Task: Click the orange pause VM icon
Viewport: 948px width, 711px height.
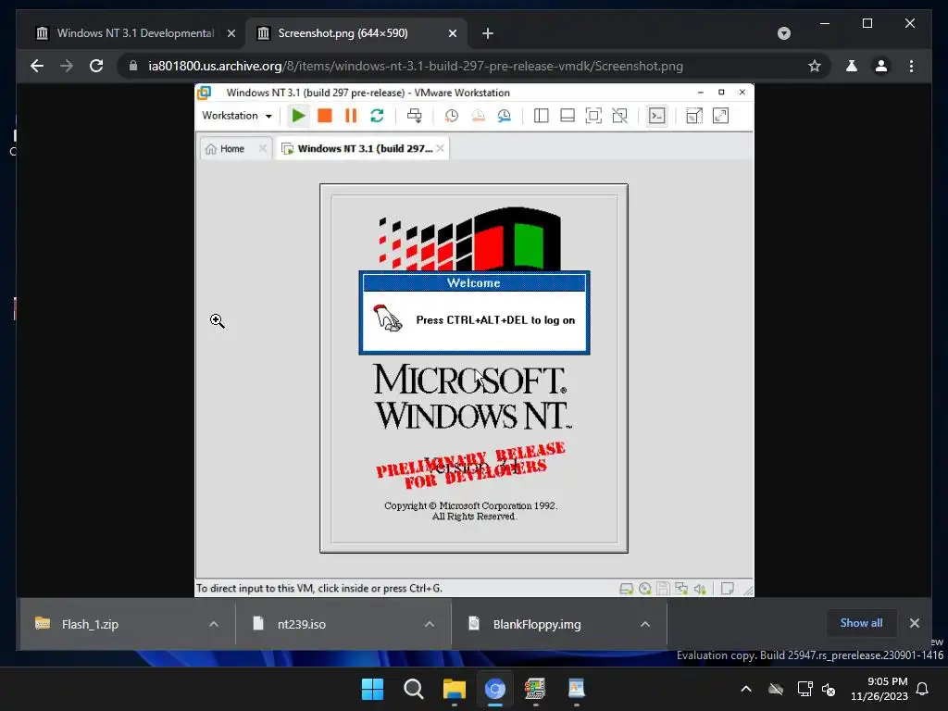Action: [351, 116]
